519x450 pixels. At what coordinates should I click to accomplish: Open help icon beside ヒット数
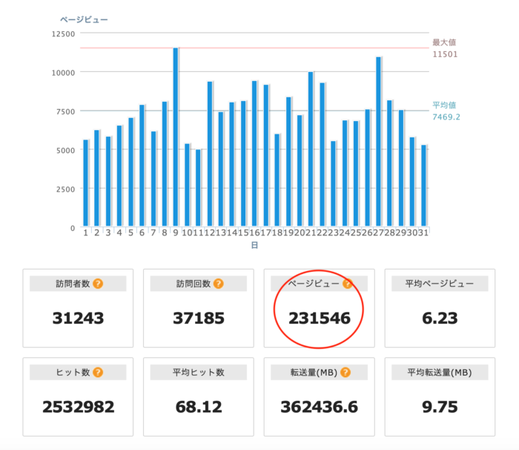click(x=98, y=373)
